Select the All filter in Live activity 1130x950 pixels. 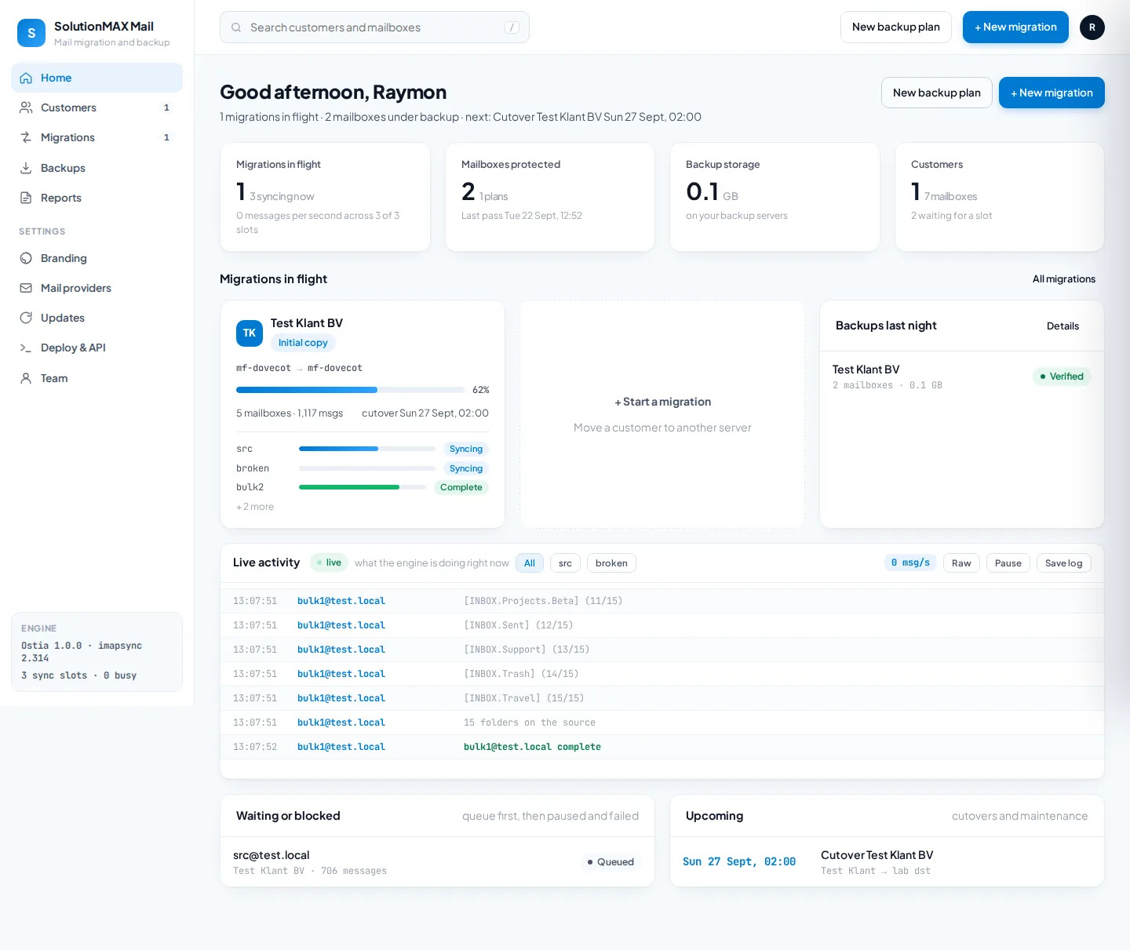pyautogui.click(x=530, y=563)
